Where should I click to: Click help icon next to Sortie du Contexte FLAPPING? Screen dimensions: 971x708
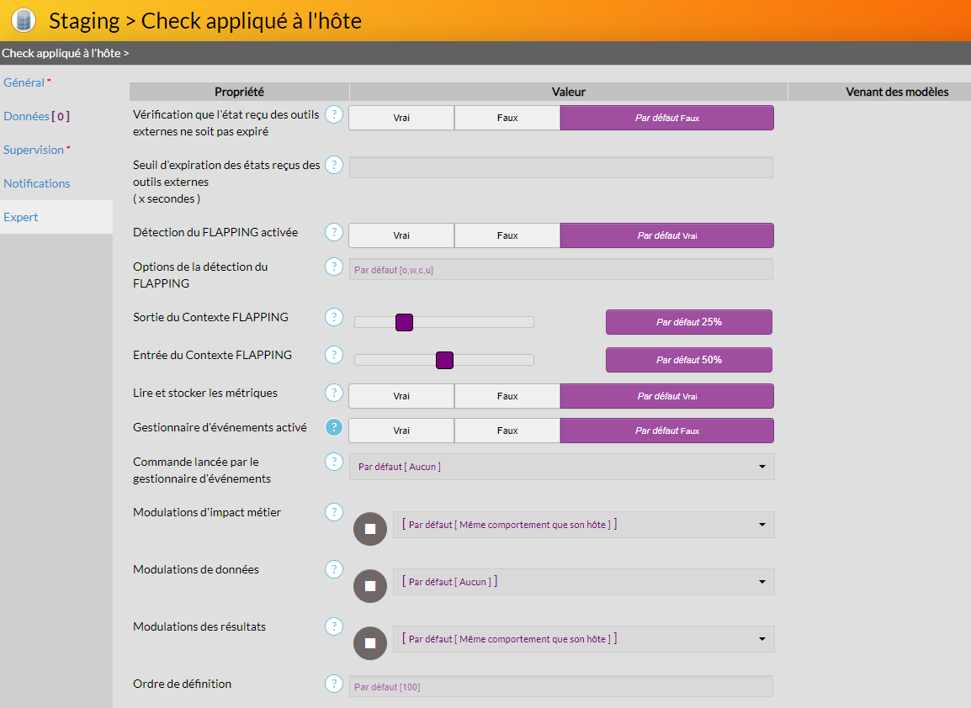(x=334, y=317)
